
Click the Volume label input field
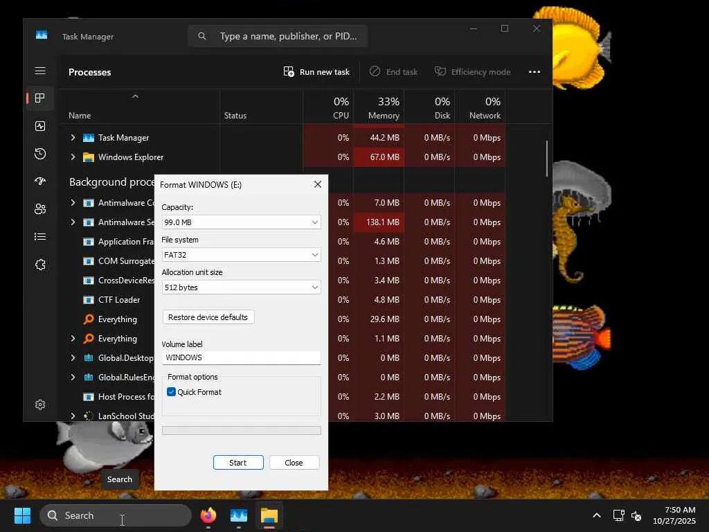242,357
